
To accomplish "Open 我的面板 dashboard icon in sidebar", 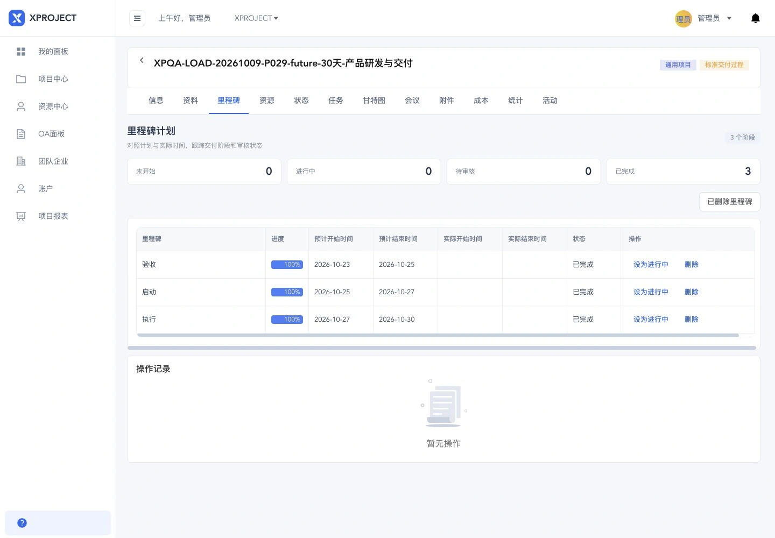I will coord(21,52).
